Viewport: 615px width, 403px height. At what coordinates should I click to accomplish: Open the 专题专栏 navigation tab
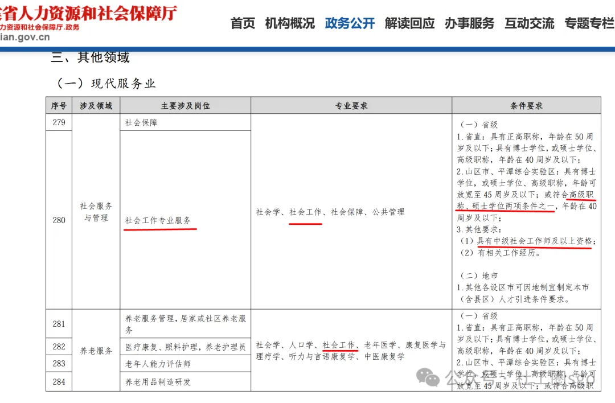589,23
